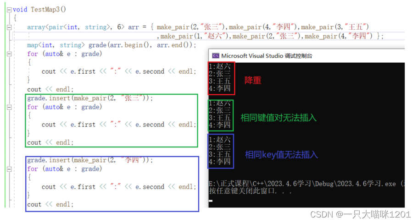Viewport: 418px width, 223px height.
Task: Select the green 相同键值对无法插入 annotation
Action: pyautogui.click(x=279, y=118)
